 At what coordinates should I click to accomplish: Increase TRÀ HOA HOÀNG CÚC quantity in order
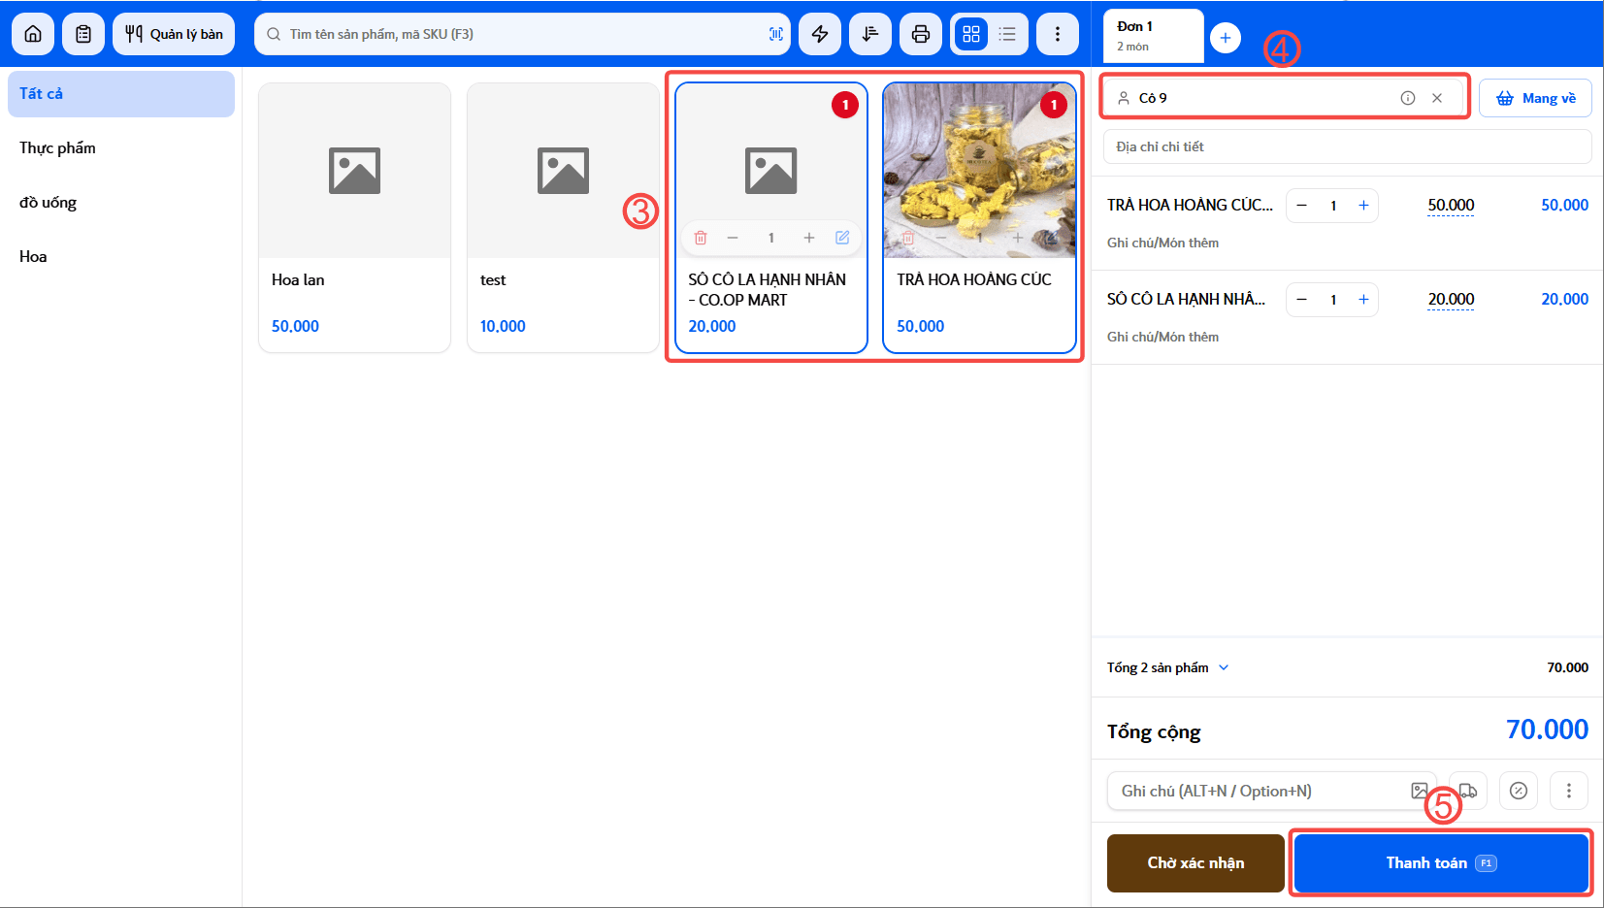[x=1363, y=206]
